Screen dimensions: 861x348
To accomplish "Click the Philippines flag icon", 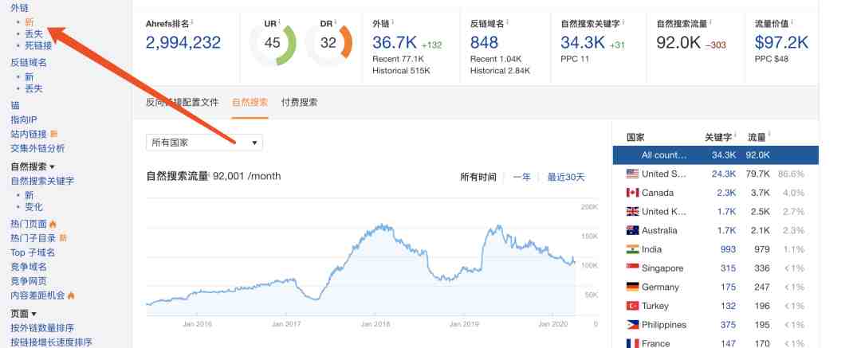I will (632, 324).
